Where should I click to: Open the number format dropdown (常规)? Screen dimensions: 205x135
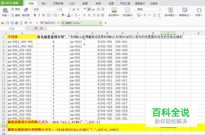click(x=160, y=9)
